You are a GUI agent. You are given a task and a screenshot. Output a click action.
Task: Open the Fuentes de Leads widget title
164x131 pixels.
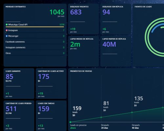tap(143, 7)
